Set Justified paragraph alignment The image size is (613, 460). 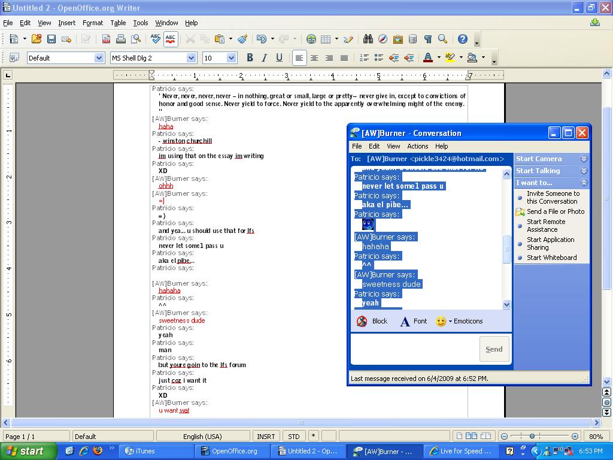[344, 58]
